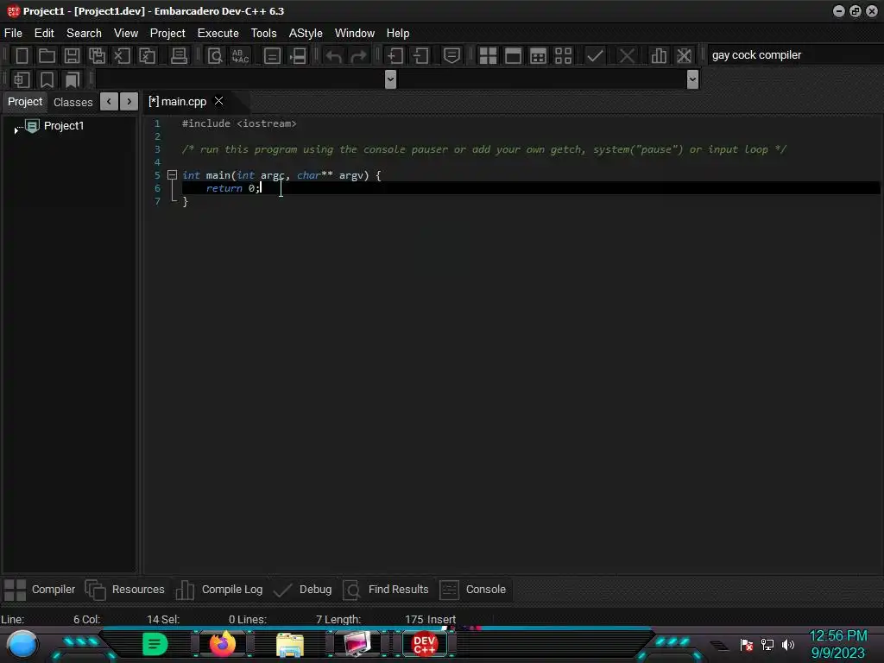Image resolution: width=884 pixels, height=663 pixels.
Task: Click the Close All files toolbar icon
Action: click(x=147, y=56)
